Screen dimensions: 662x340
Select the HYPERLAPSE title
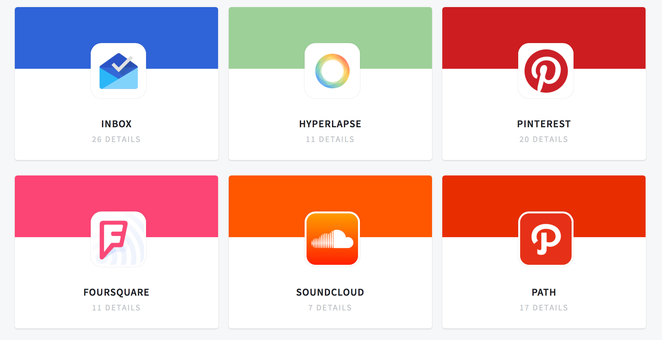(330, 124)
